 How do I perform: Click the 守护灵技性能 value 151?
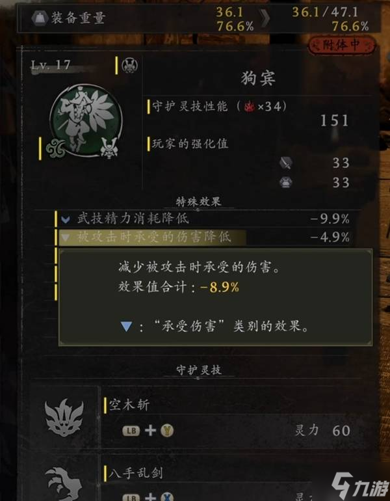334,121
